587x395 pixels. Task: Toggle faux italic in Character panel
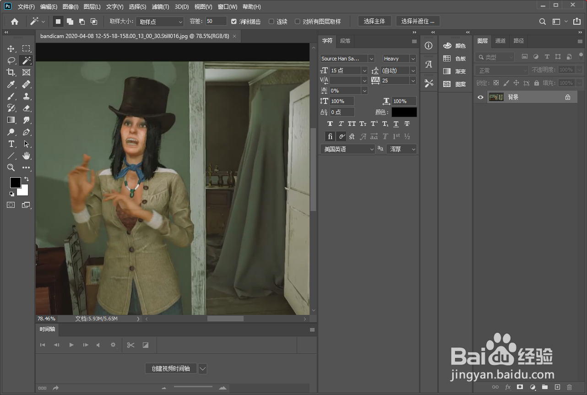[x=341, y=124]
